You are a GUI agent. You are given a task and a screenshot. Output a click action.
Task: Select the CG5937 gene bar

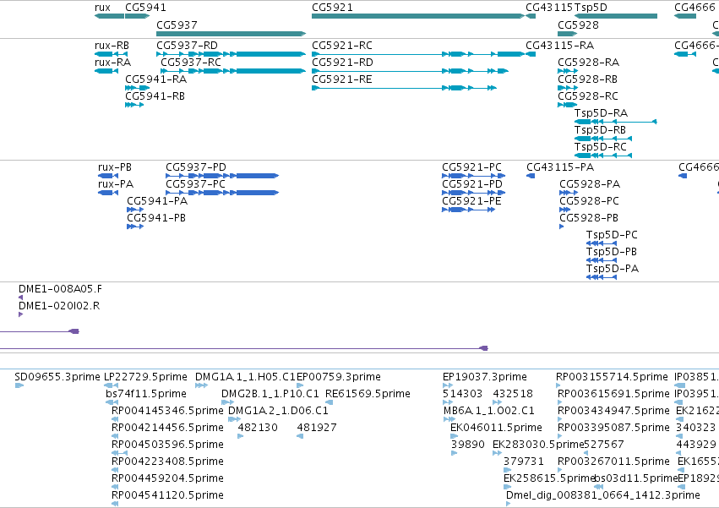click(231, 34)
